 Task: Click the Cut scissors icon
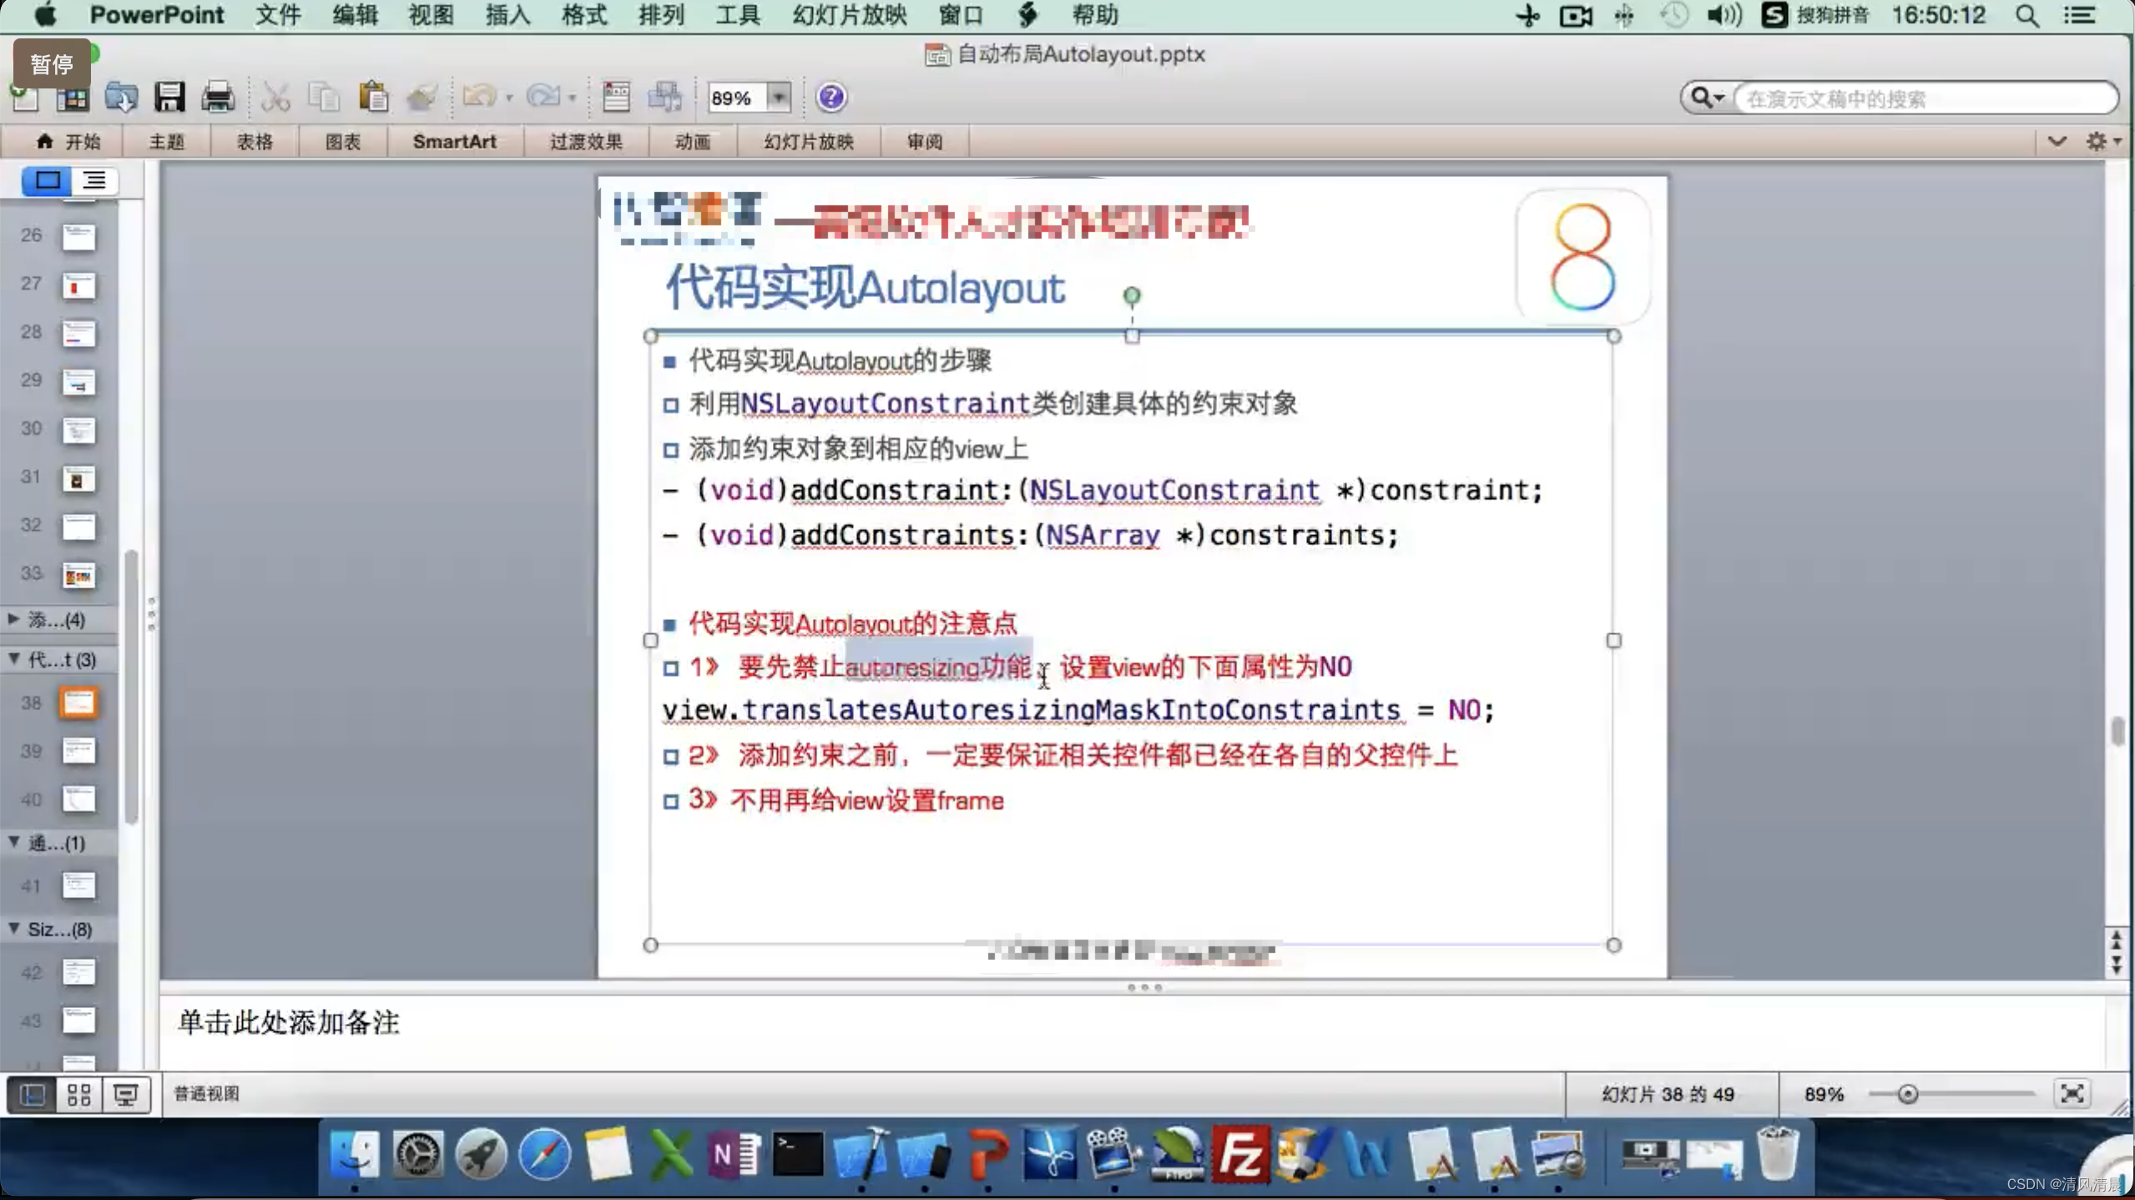[x=275, y=98]
